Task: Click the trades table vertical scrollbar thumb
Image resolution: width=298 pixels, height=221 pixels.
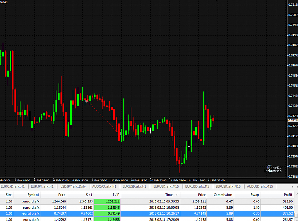Action: 296,215
